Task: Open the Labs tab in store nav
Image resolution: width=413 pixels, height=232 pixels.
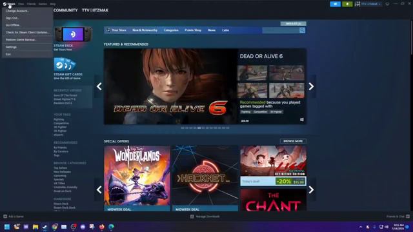Action: [225, 30]
